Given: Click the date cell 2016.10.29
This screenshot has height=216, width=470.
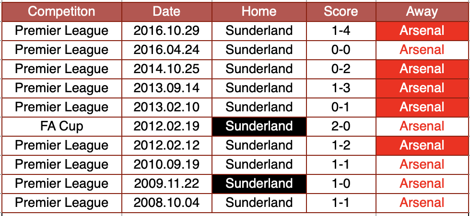Looking at the screenshot, I should [x=166, y=31].
